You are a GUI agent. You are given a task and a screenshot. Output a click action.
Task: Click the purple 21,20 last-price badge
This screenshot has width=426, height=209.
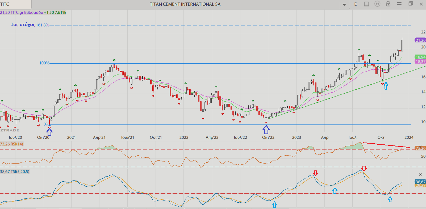click(x=420, y=40)
